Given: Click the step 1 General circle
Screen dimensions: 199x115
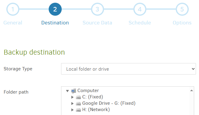Looking at the screenshot, I should click(13, 9).
